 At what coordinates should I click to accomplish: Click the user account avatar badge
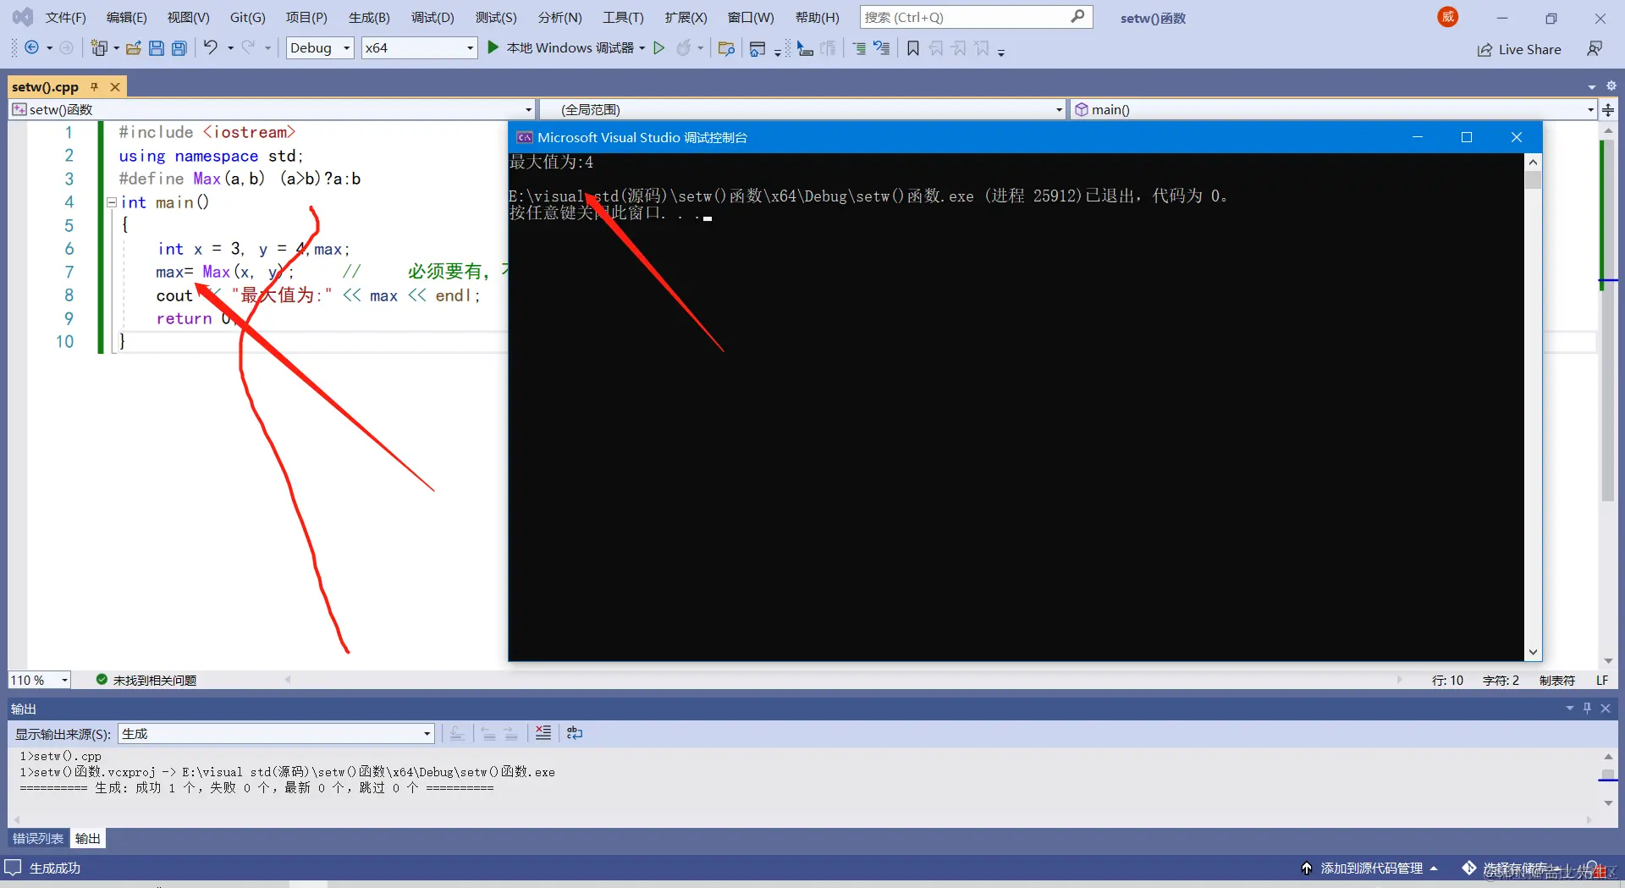[x=1448, y=17]
